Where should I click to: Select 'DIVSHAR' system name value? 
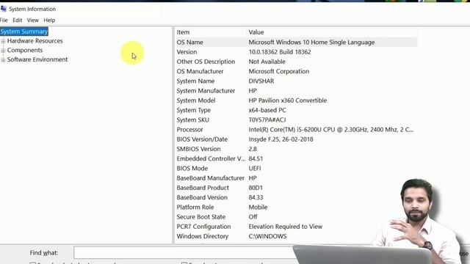point(261,81)
